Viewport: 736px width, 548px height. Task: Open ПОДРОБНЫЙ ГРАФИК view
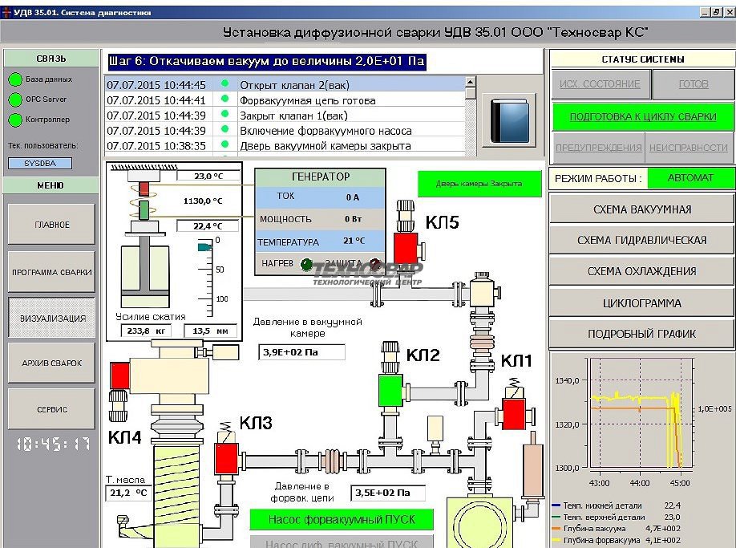[x=641, y=334]
